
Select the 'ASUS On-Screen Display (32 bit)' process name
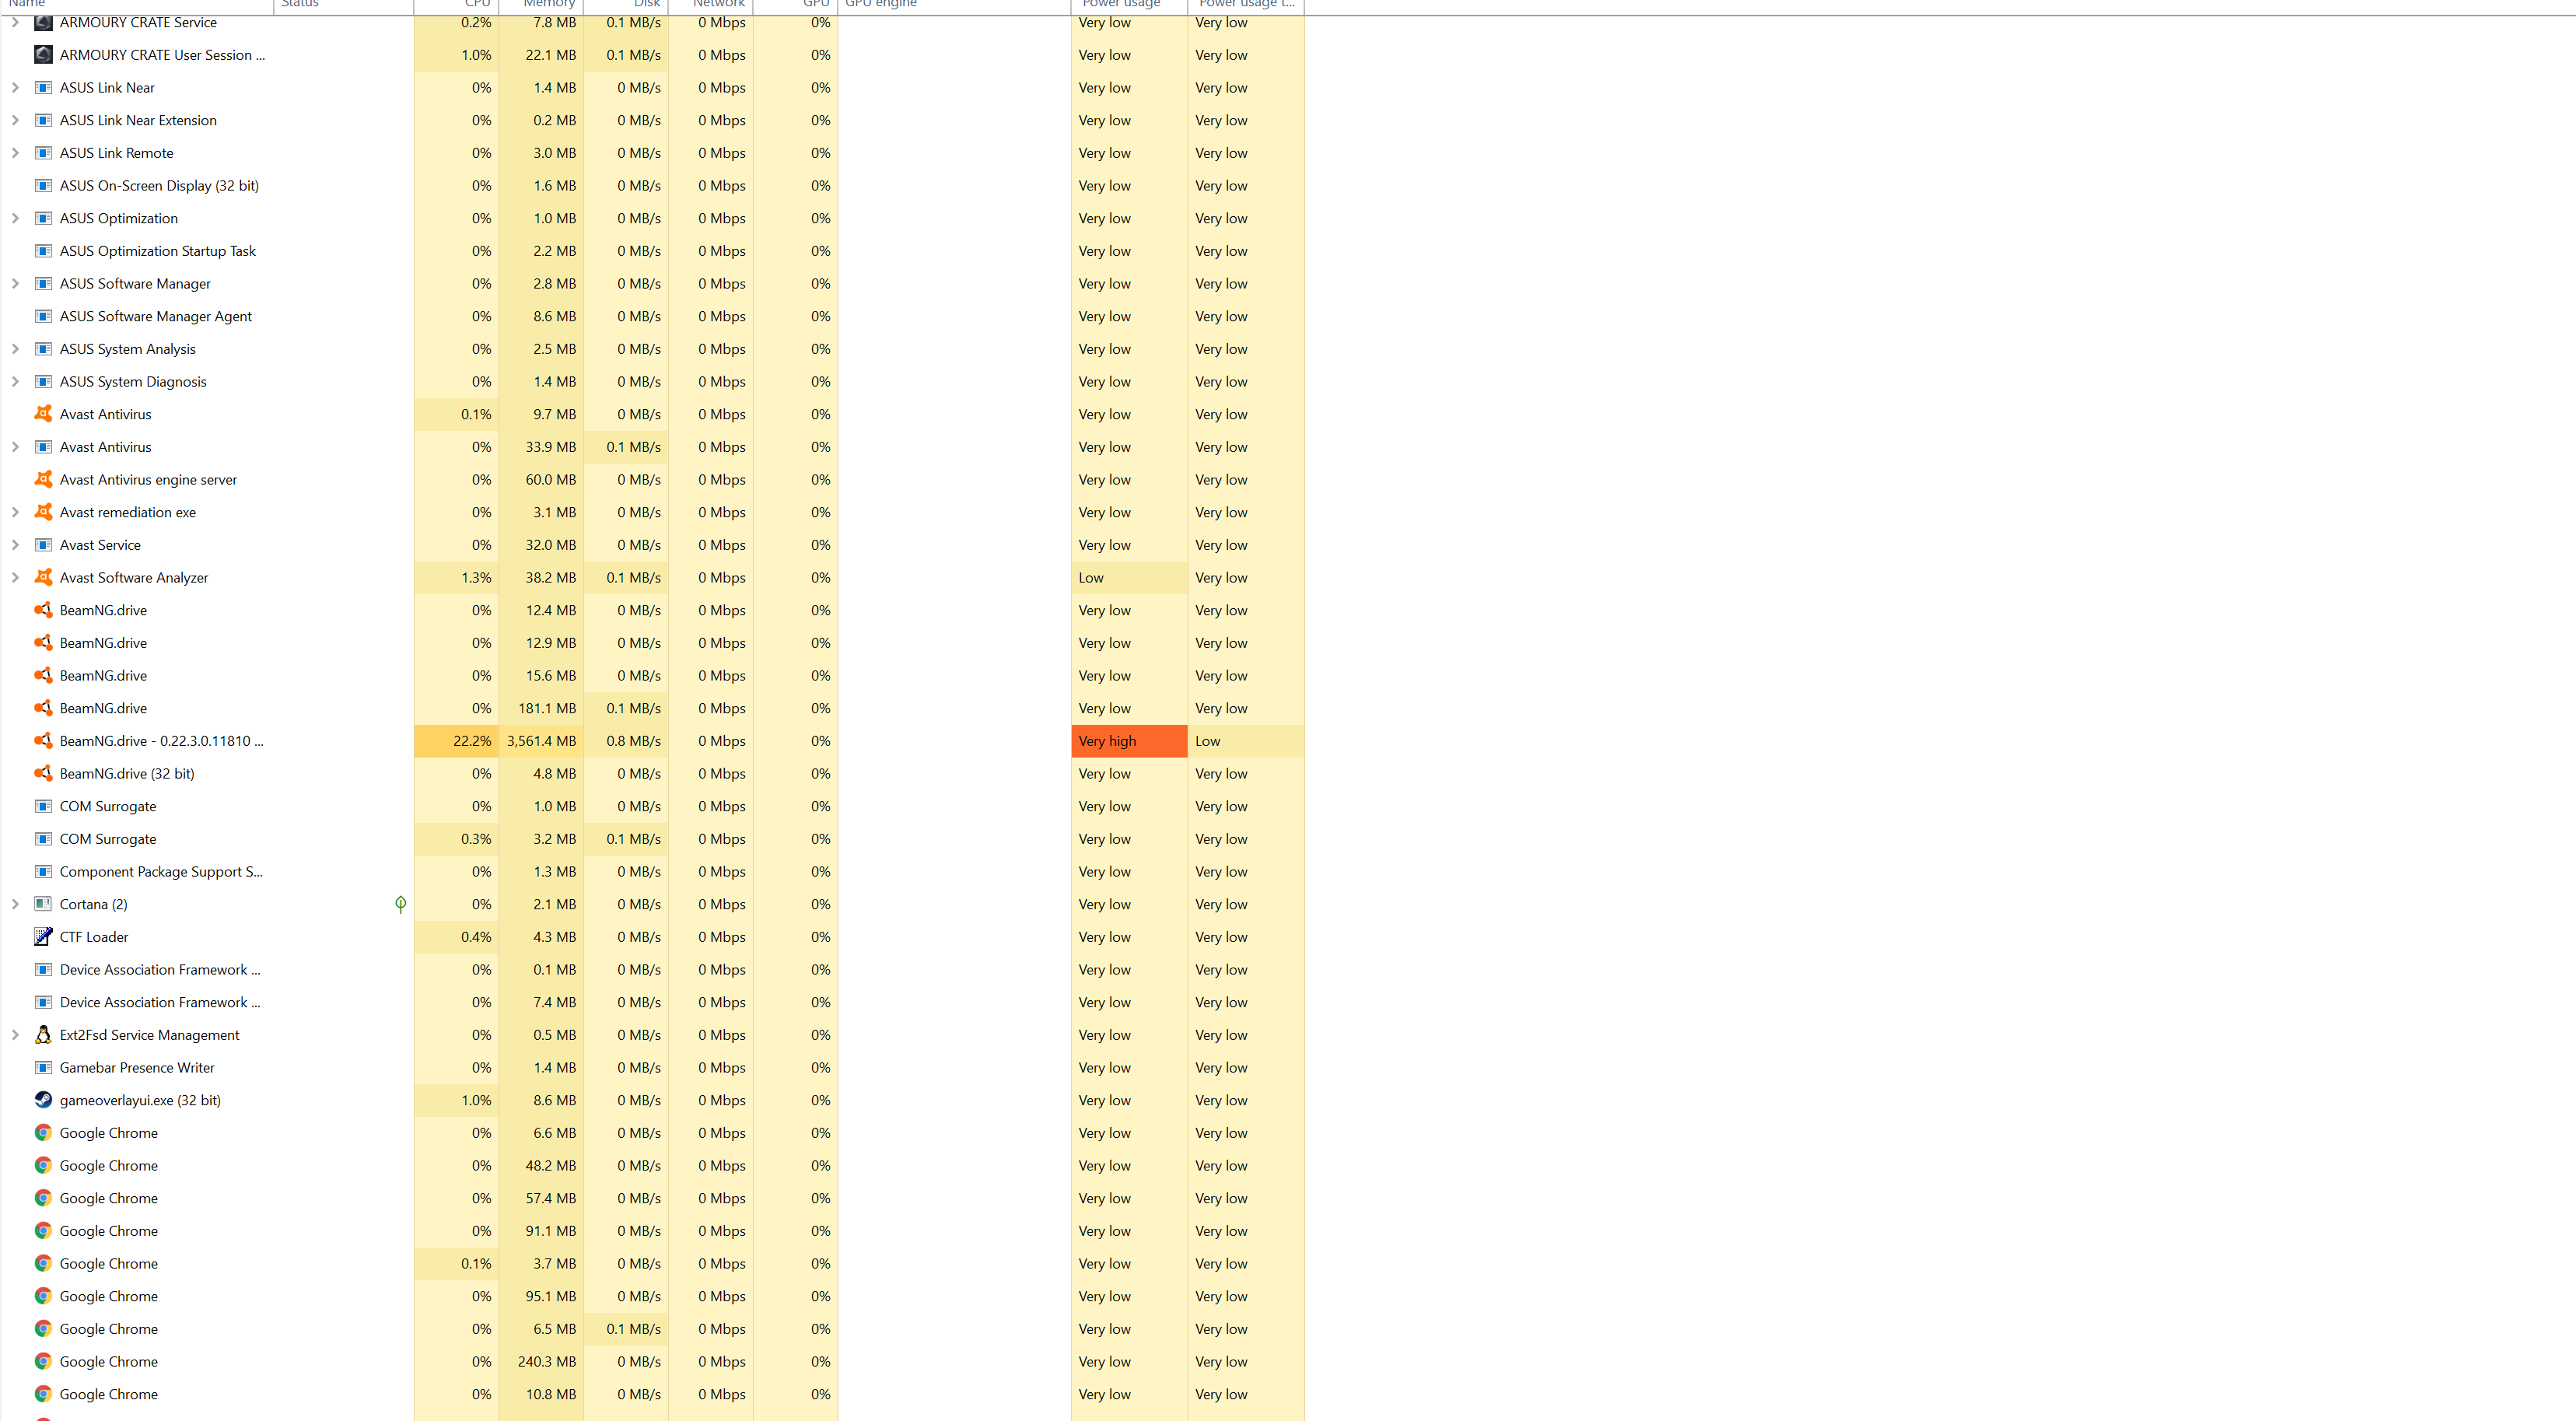click(x=159, y=186)
